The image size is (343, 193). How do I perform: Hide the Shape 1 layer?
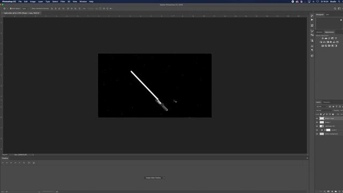coord(317,122)
